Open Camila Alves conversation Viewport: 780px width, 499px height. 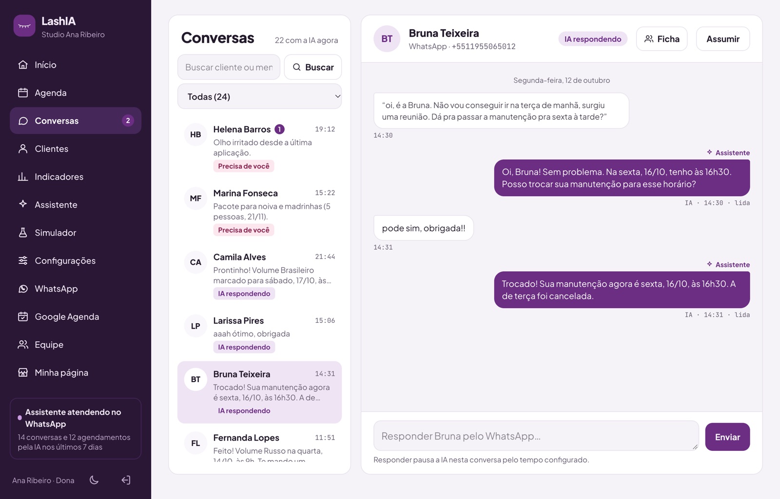[260, 275]
